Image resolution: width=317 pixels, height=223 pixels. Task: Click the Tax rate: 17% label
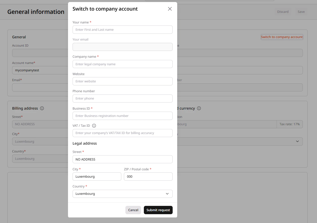pos(290,124)
